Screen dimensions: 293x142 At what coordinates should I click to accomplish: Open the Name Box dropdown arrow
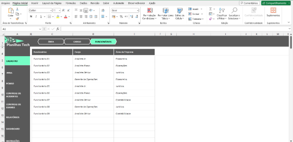40,29
